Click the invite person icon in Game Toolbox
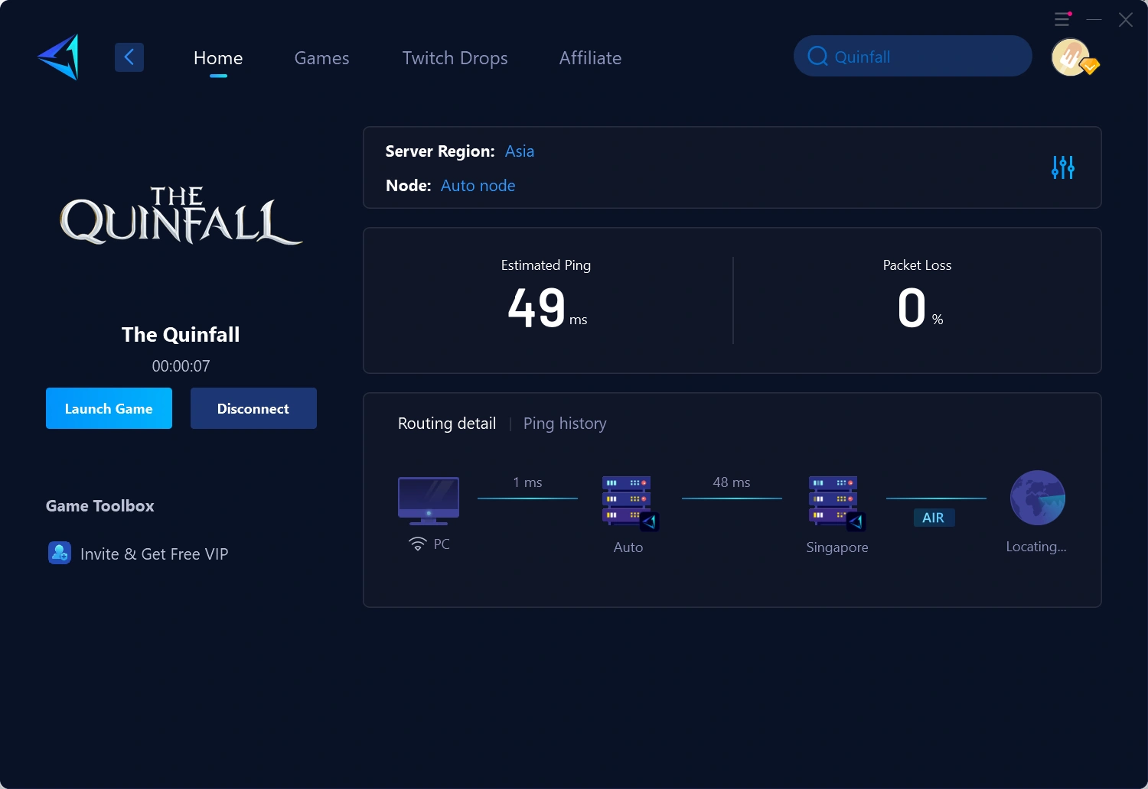This screenshot has height=789, width=1148. 60,553
